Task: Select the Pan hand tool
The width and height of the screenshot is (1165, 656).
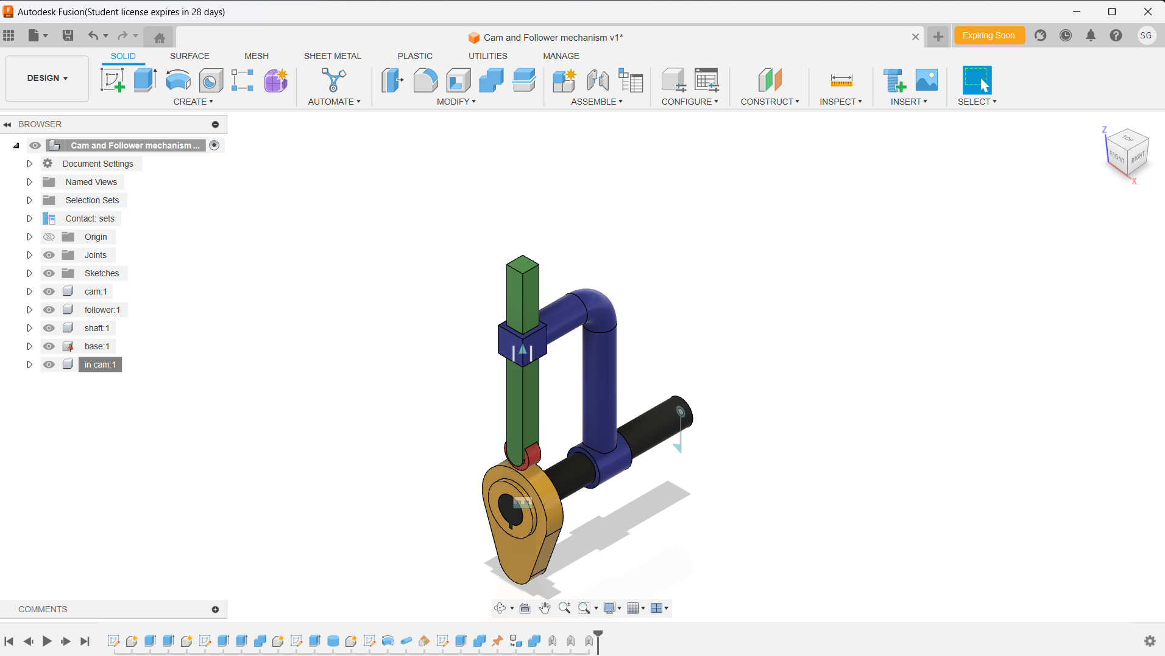Action: 544,608
